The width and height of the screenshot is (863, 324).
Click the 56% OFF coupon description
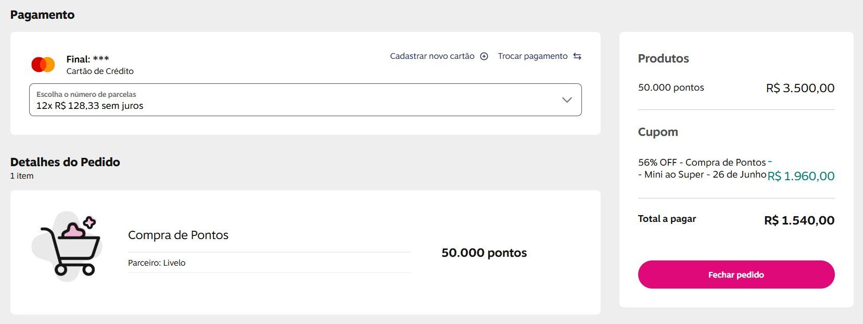click(x=702, y=168)
